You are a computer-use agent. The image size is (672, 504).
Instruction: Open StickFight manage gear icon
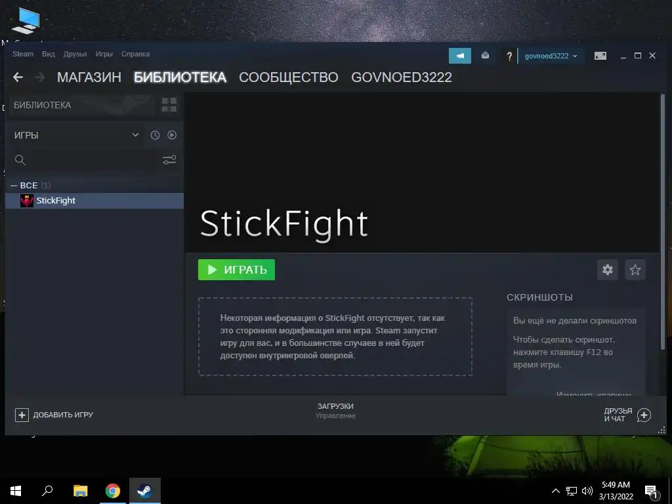[608, 270]
